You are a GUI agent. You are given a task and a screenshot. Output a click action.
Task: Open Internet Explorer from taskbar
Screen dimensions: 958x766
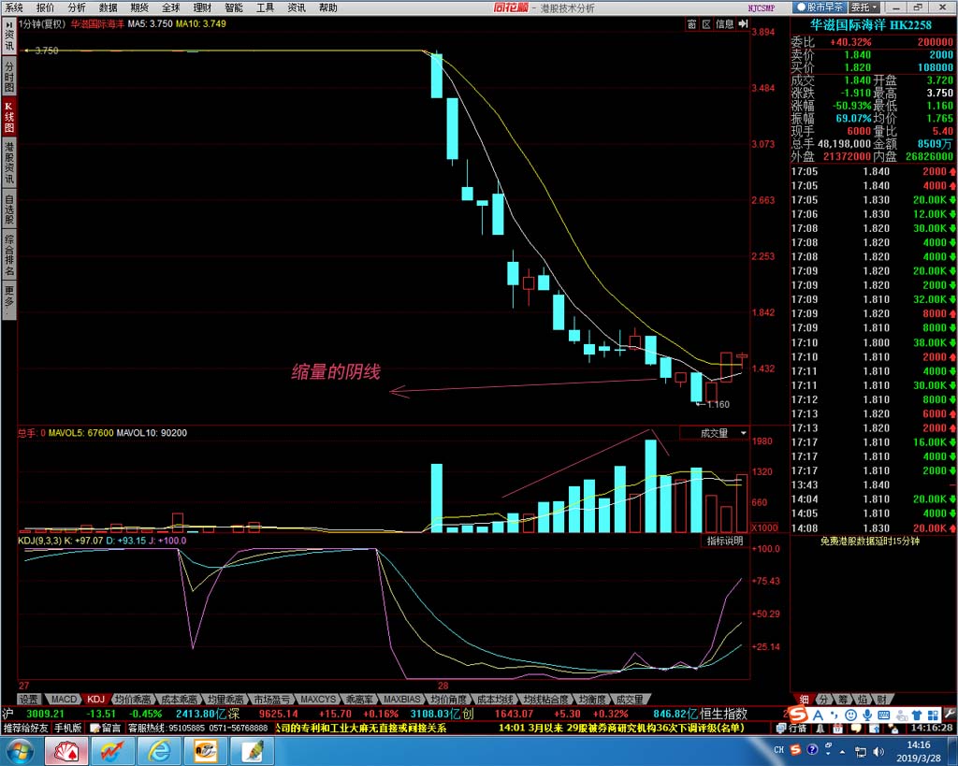coord(159,750)
